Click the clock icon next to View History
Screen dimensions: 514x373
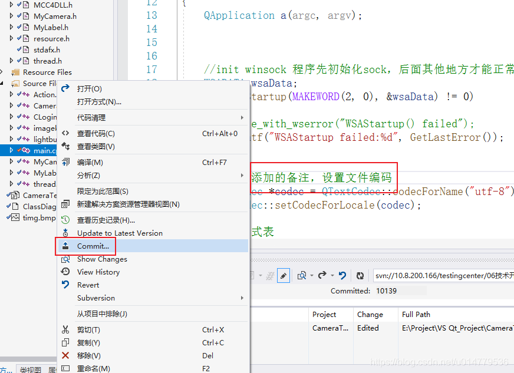(x=67, y=272)
